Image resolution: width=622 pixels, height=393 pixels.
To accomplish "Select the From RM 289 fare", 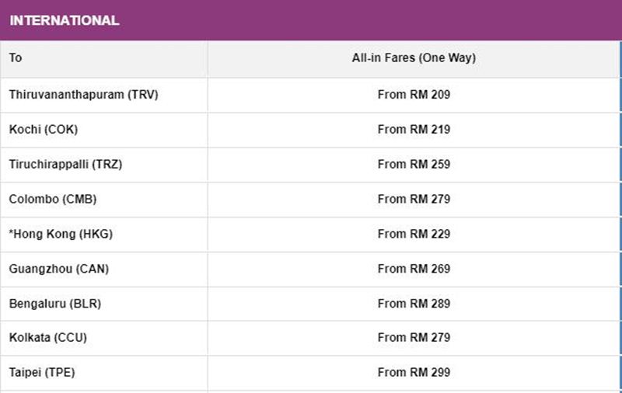I will click(x=414, y=304).
